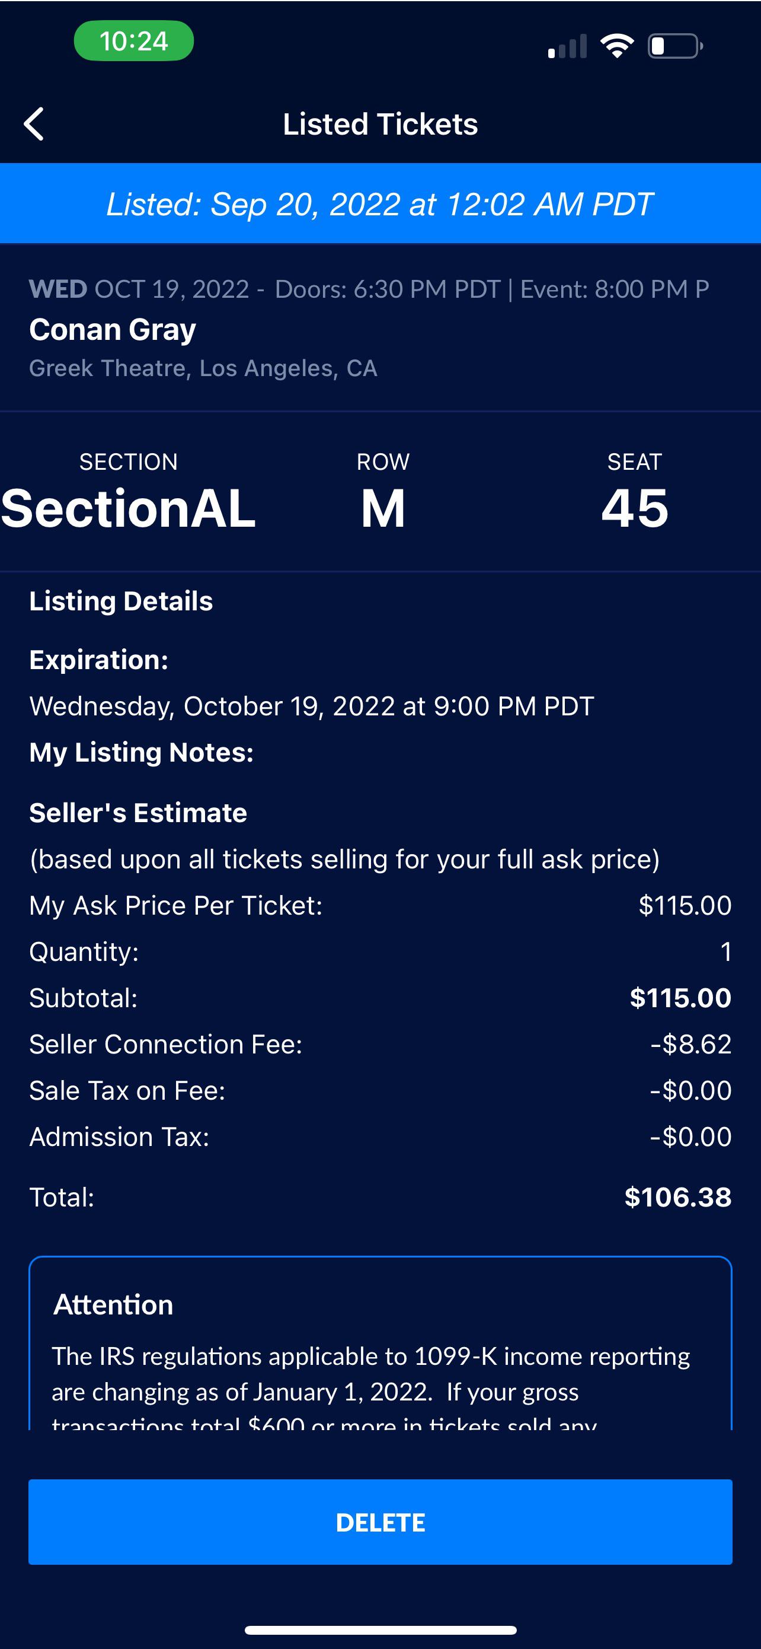
Task: Open the listing date banner
Action: click(380, 203)
